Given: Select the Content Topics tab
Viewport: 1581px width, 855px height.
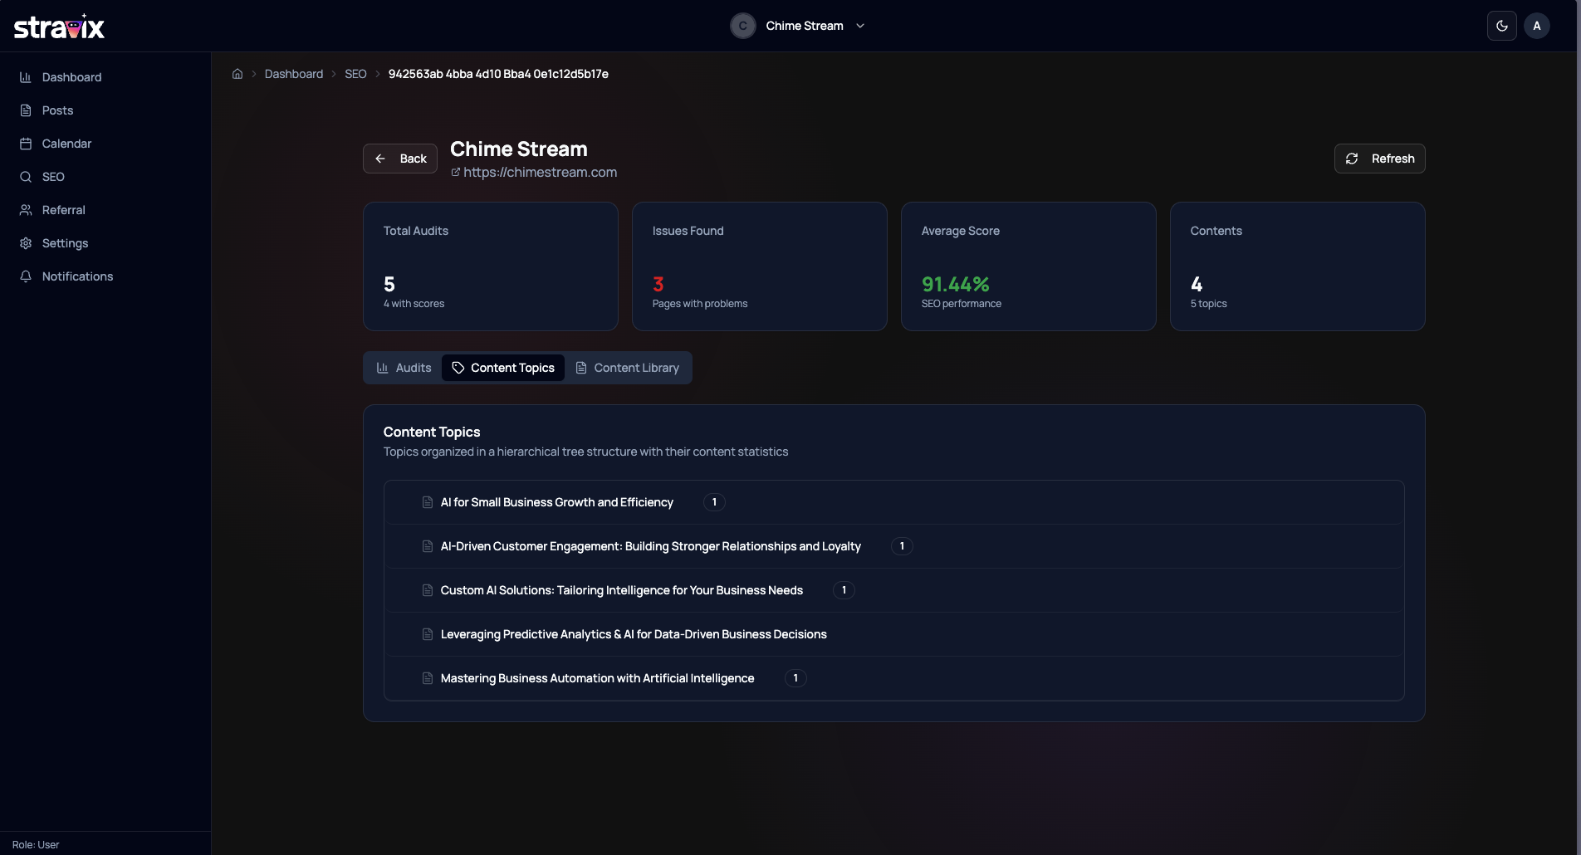Looking at the screenshot, I should (503, 368).
